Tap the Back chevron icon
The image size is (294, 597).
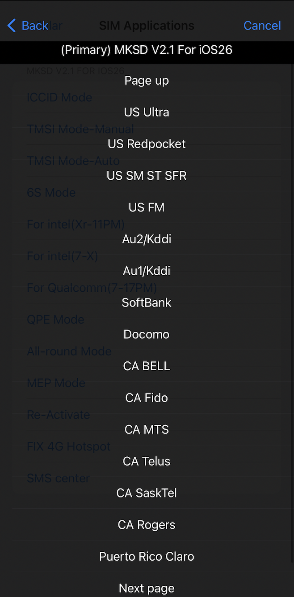(x=12, y=26)
